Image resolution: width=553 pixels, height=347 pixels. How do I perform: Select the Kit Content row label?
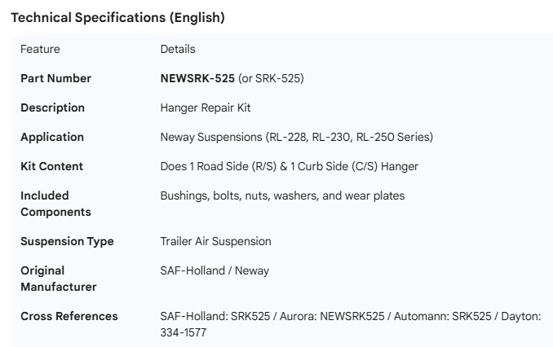click(x=51, y=166)
